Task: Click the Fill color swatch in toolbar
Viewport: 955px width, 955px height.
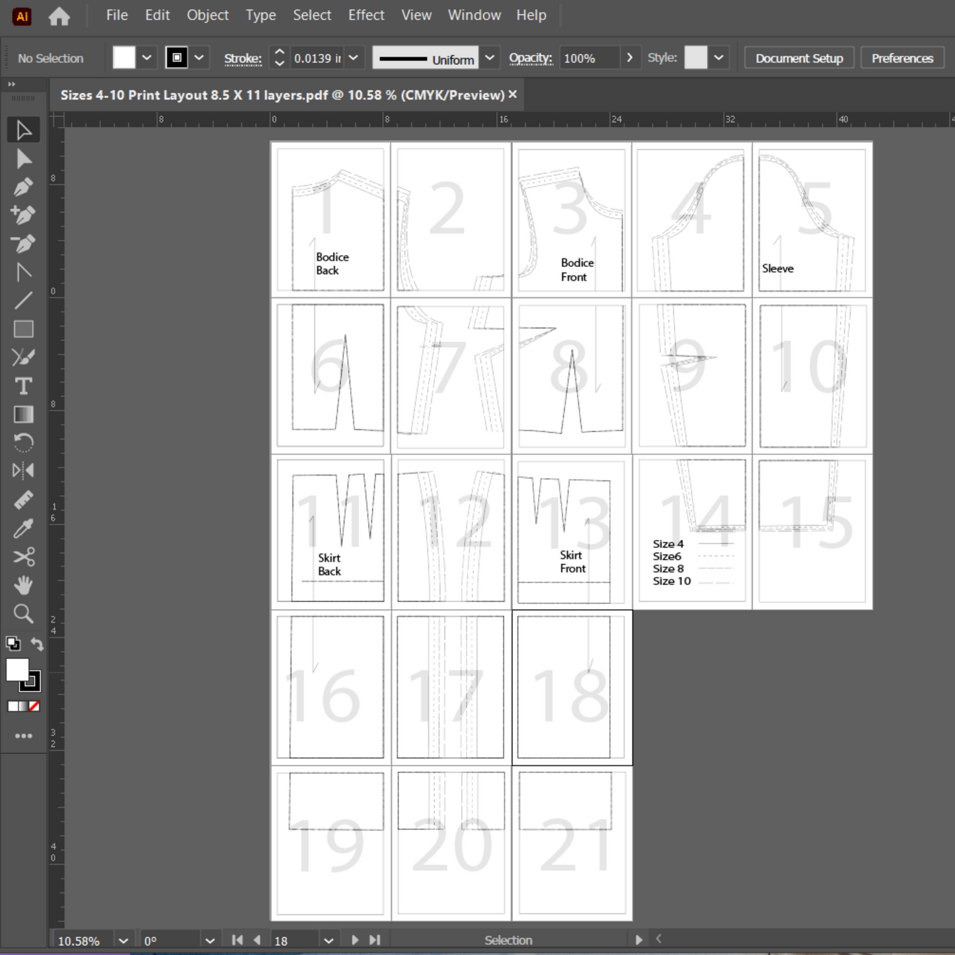Action: pos(17,670)
